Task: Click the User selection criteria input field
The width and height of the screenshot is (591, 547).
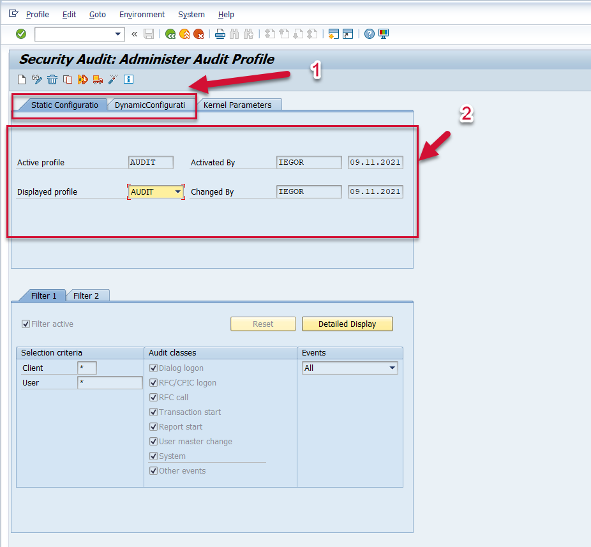Action: (110, 383)
